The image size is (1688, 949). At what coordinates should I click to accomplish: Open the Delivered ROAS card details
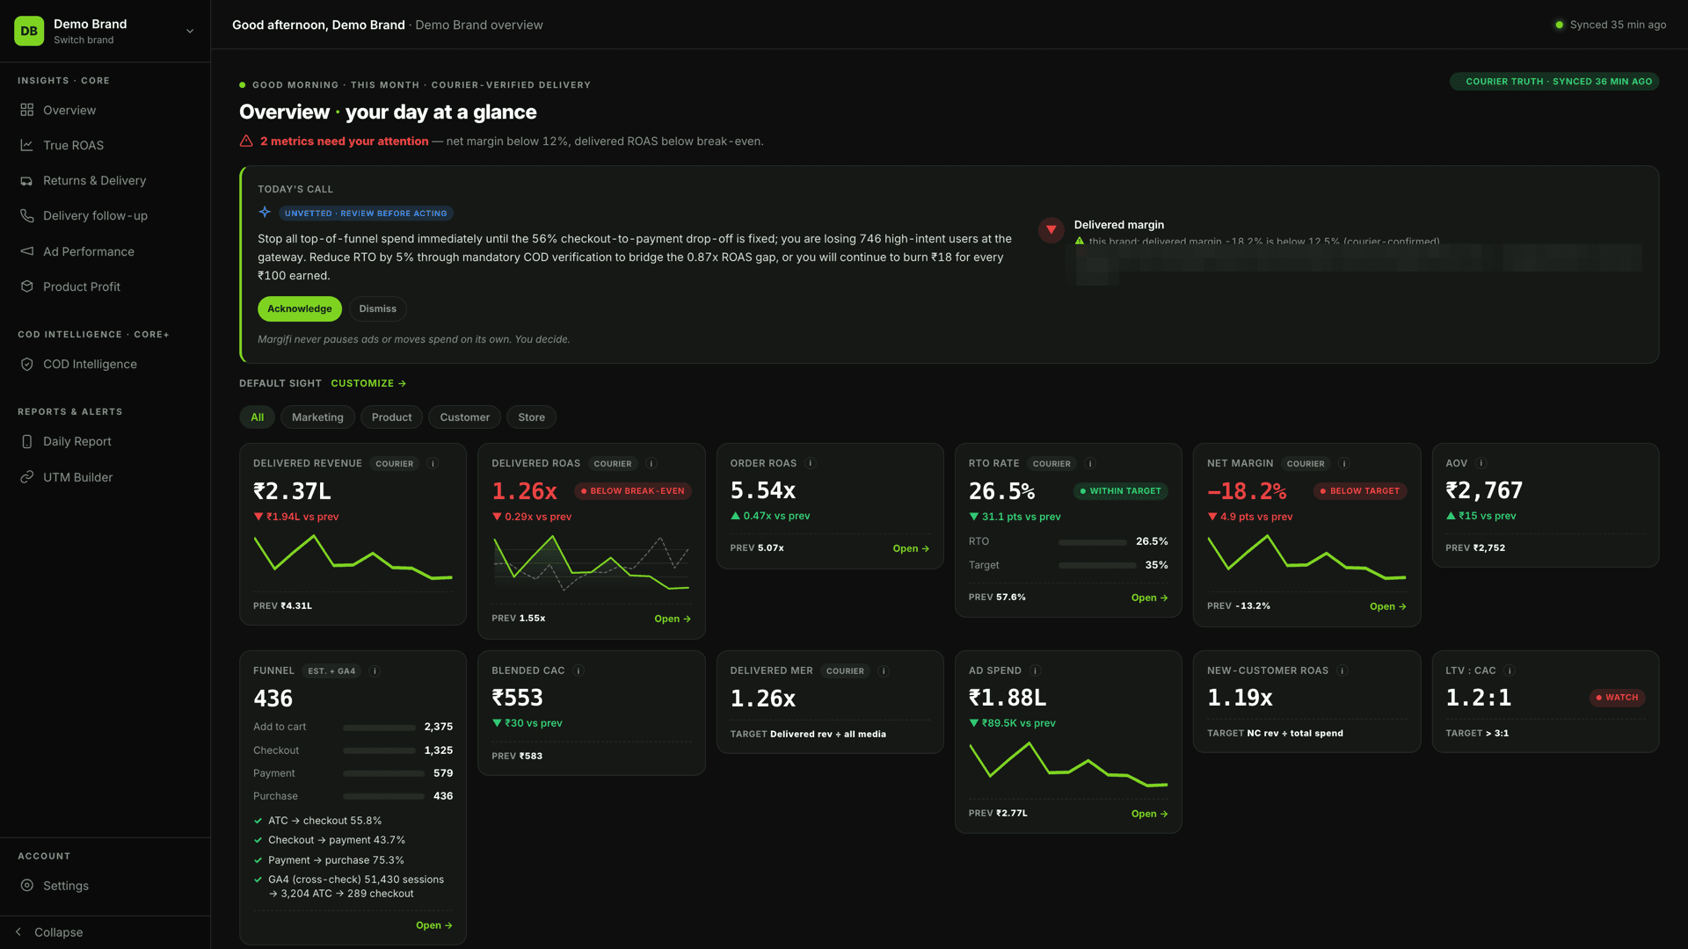pos(673,619)
